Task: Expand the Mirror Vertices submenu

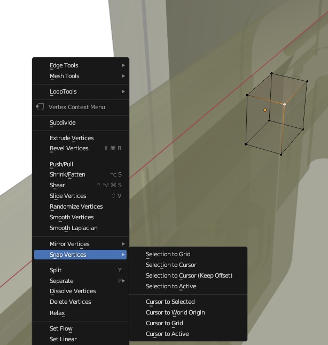Action: pyautogui.click(x=81, y=244)
